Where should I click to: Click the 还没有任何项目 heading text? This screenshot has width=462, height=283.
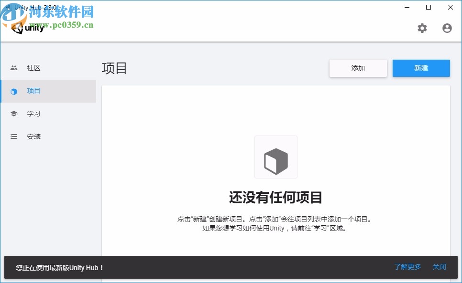click(x=276, y=197)
